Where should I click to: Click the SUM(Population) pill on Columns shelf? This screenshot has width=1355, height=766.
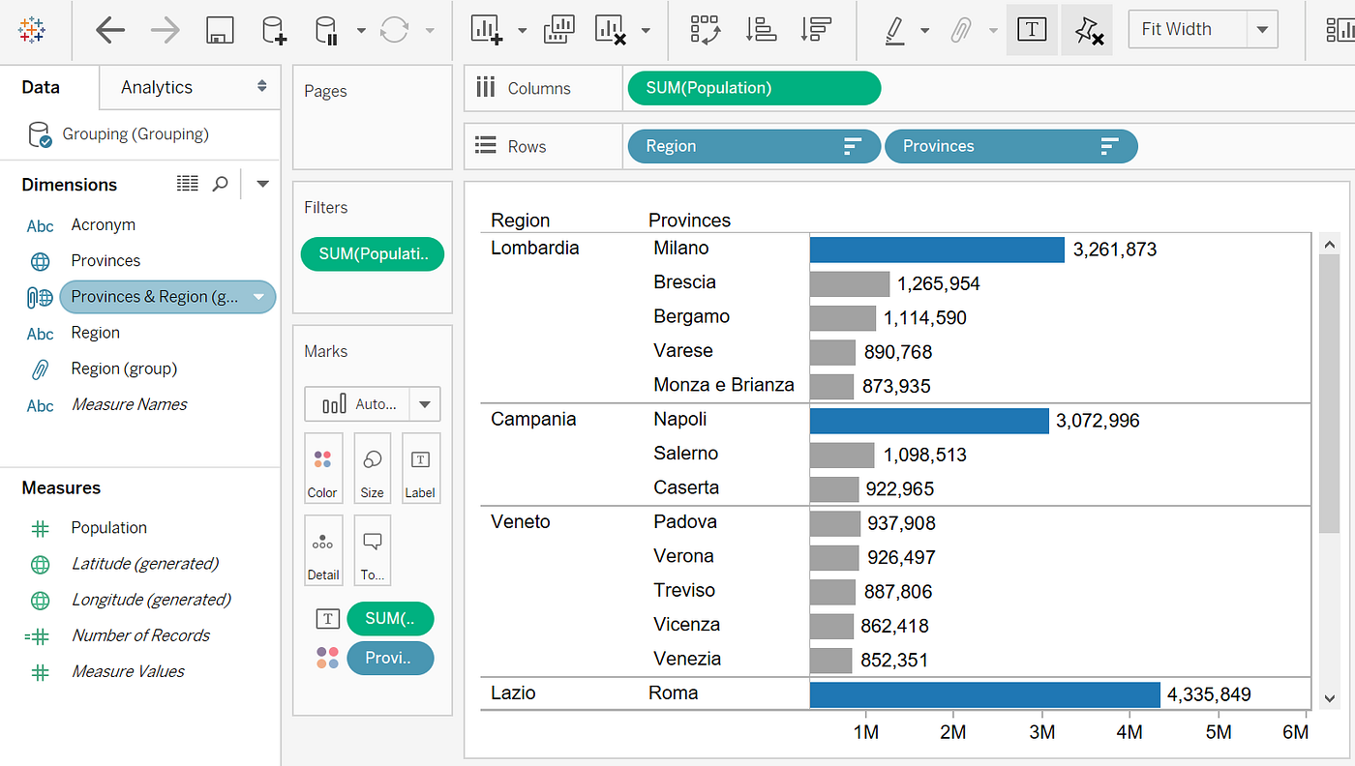[753, 87]
